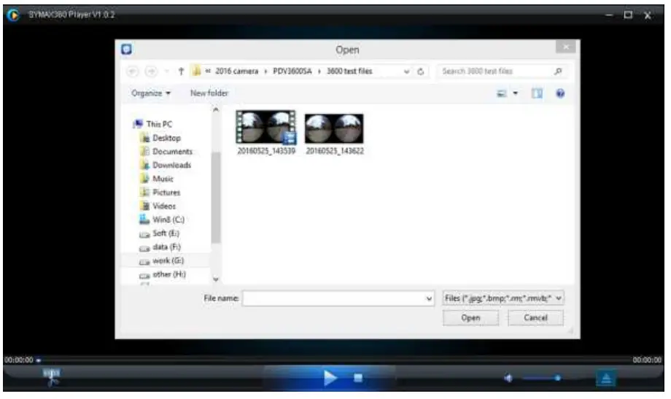Open the dialog help icon
671x399 pixels.
(x=560, y=93)
